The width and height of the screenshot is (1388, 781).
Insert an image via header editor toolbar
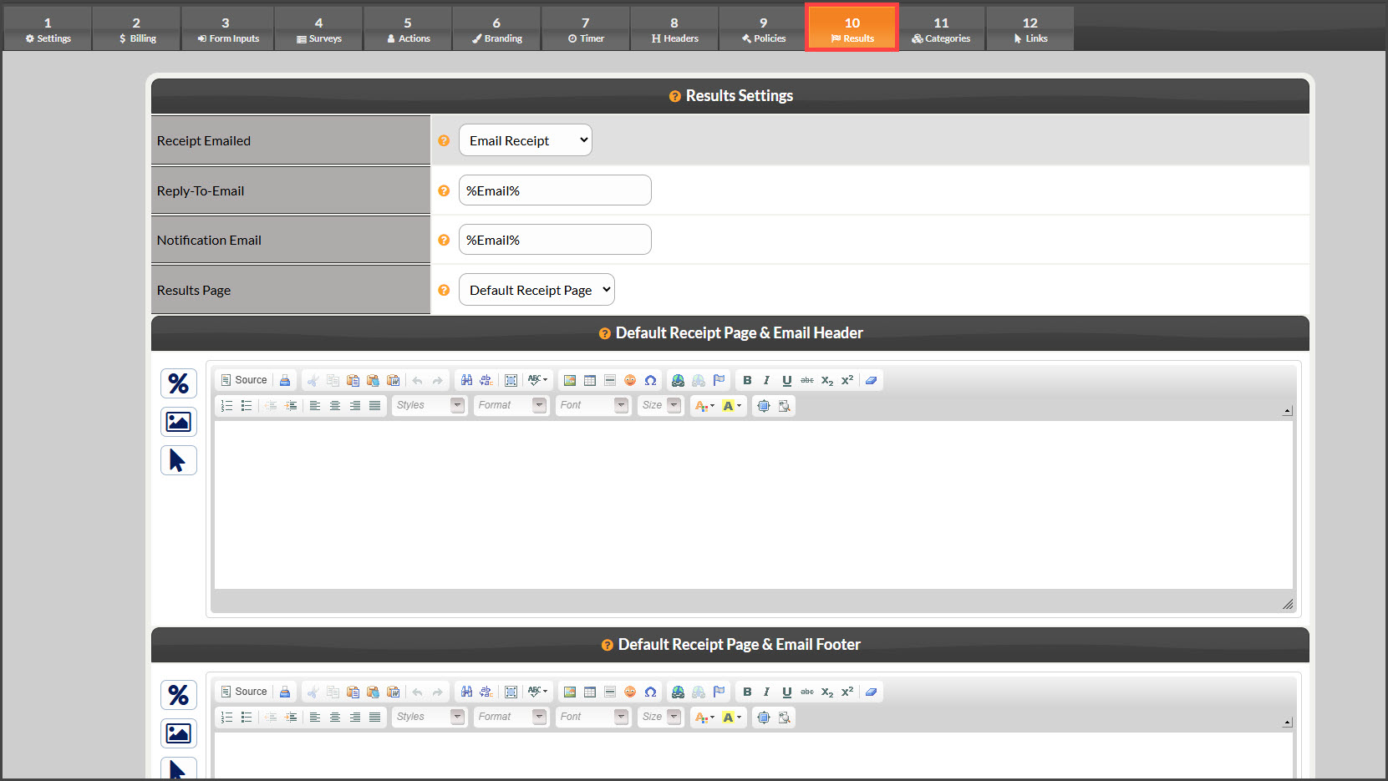click(570, 380)
